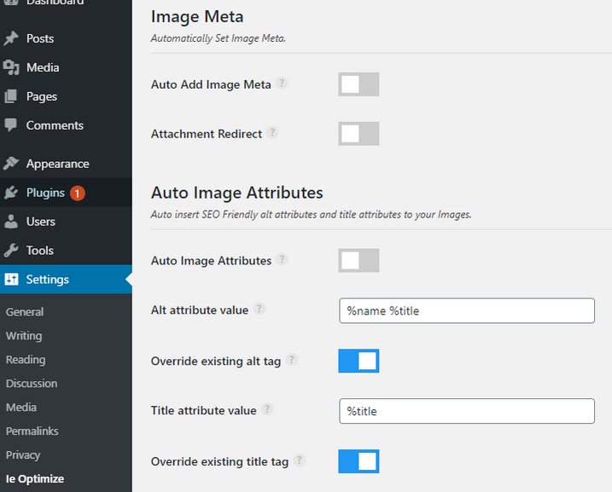This screenshot has height=492, width=612.
Task: Open the Plugins menu
Action: click(66, 193)
